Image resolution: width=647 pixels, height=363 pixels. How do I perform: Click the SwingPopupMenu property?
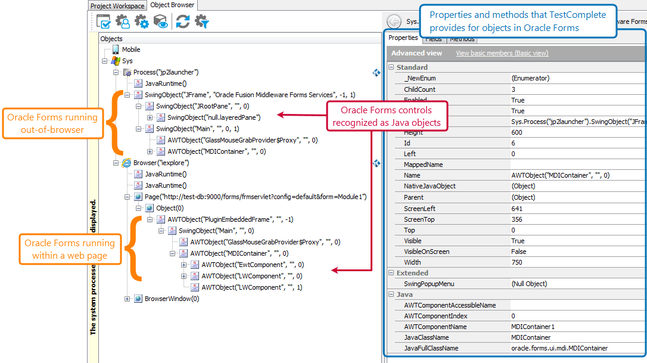(429, 284)
